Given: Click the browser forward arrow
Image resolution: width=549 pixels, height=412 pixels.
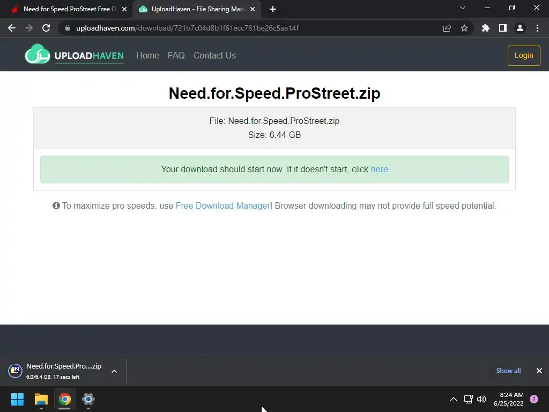Looking at the screenshot, I should click(29, 28).
